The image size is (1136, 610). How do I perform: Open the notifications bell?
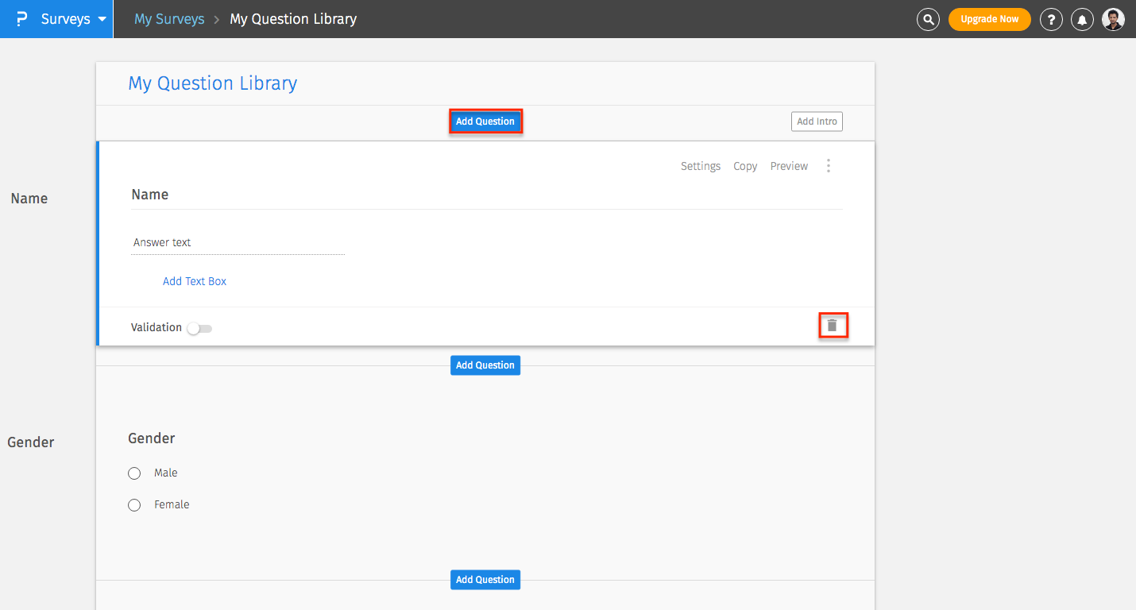coord(1082,19)
